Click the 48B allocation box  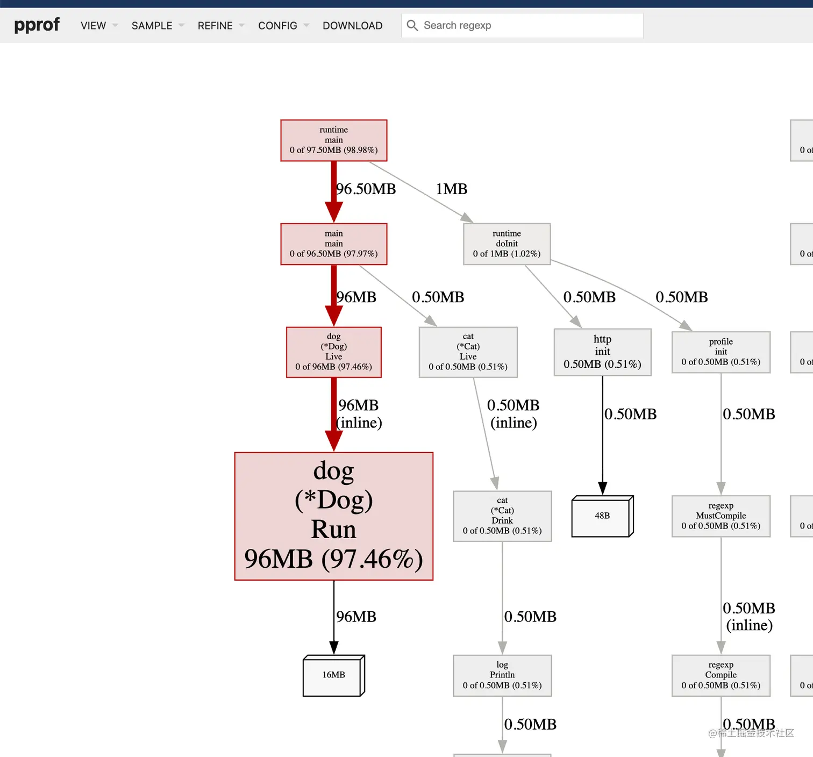(603, 516)
